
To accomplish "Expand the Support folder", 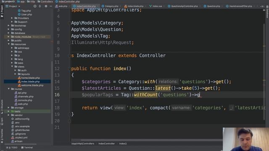I will pyautogui.click(x=12, y=22).
